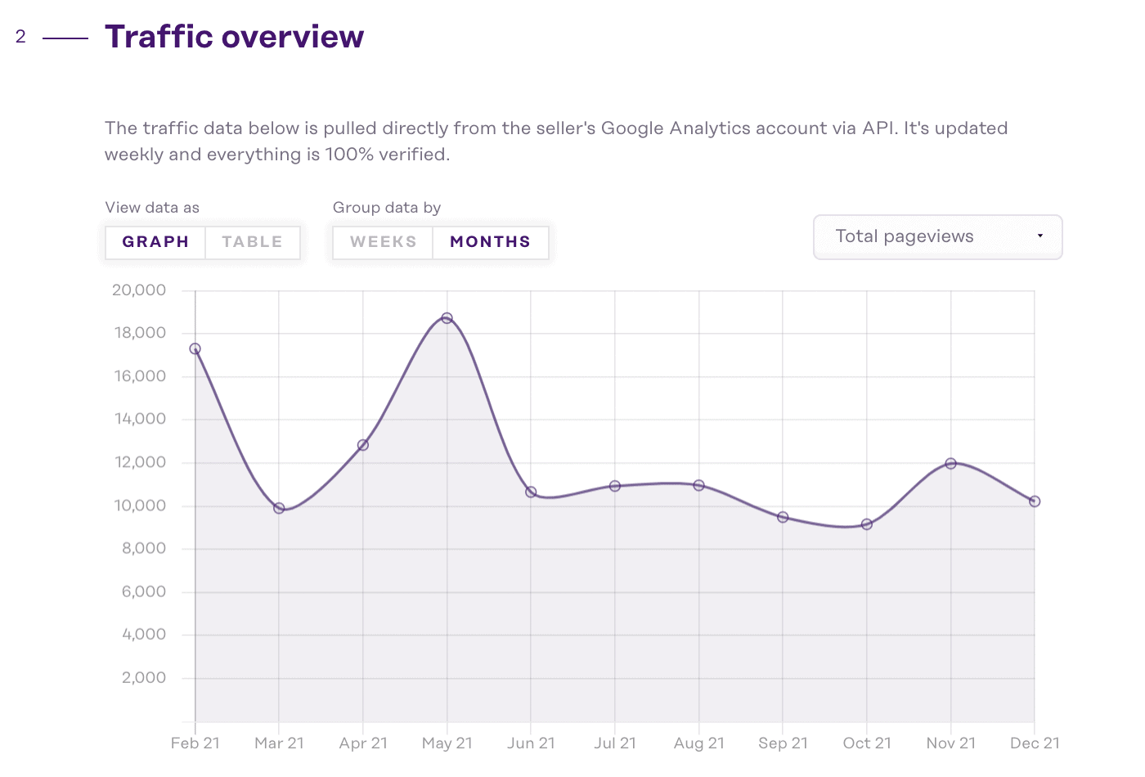Screen dimensions: 1145x777
Task: Click the 20,000 y-axis label
Action: click(139, 290)
